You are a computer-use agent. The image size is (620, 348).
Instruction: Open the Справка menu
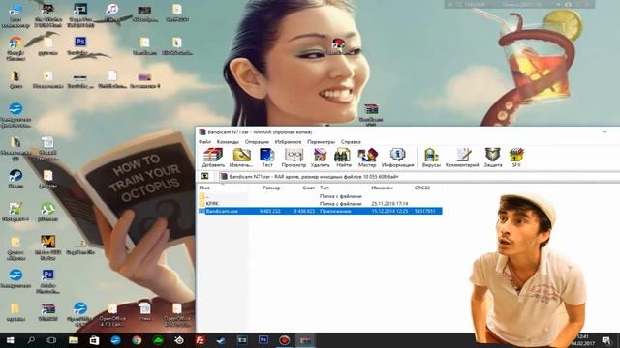[x=351, y=142]
